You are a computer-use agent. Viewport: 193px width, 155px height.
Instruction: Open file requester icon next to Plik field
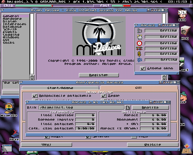coord(128,108)
